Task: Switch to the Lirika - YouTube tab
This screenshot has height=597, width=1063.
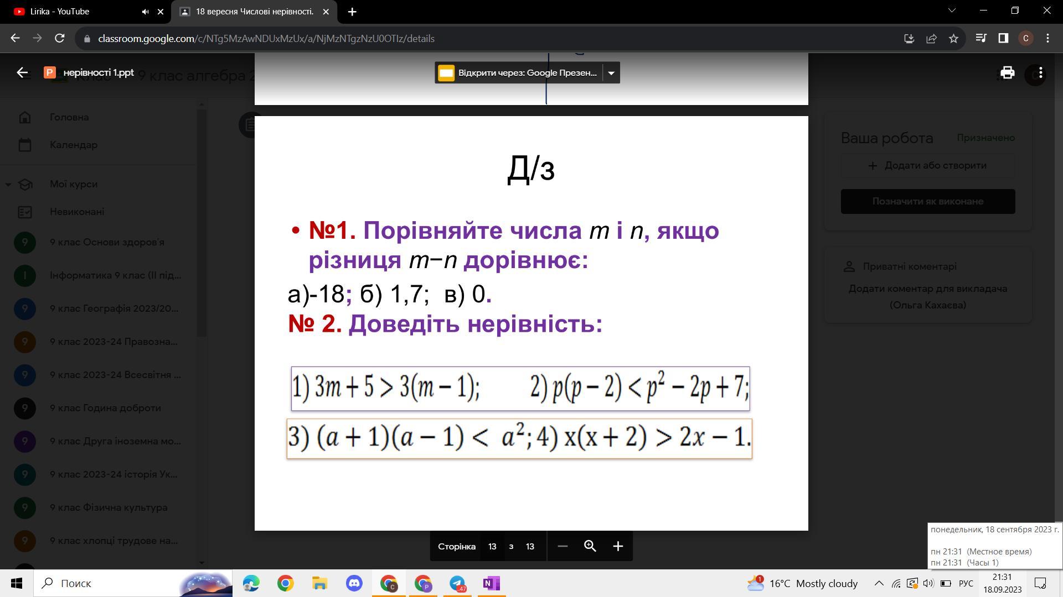Action: click(x=60, y=12)
